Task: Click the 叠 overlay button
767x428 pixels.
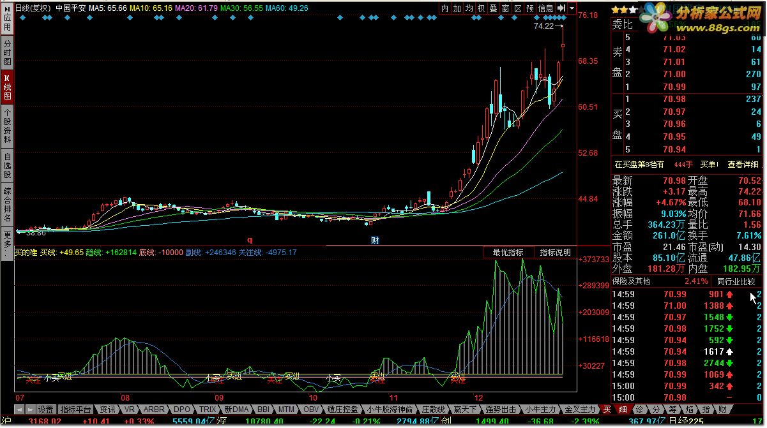Action: point(494,8)
